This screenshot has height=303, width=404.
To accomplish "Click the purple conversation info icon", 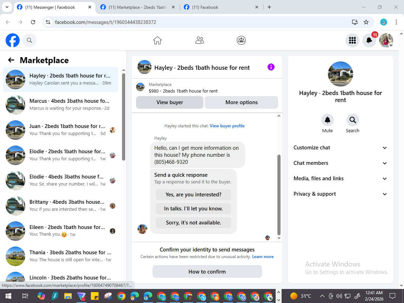I will (x=271, y=67).
